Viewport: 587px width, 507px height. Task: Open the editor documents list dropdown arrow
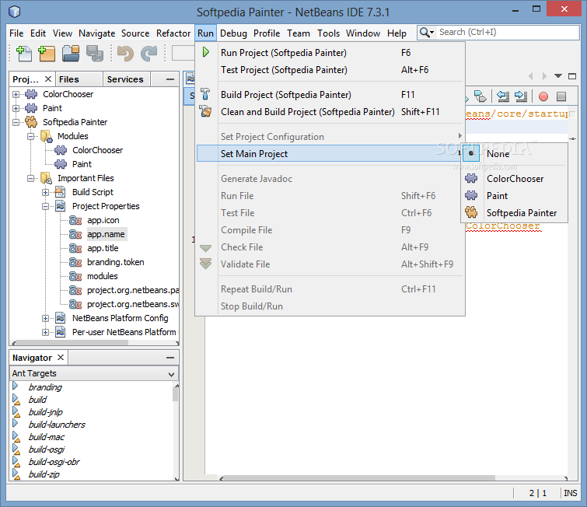(558, 76)
